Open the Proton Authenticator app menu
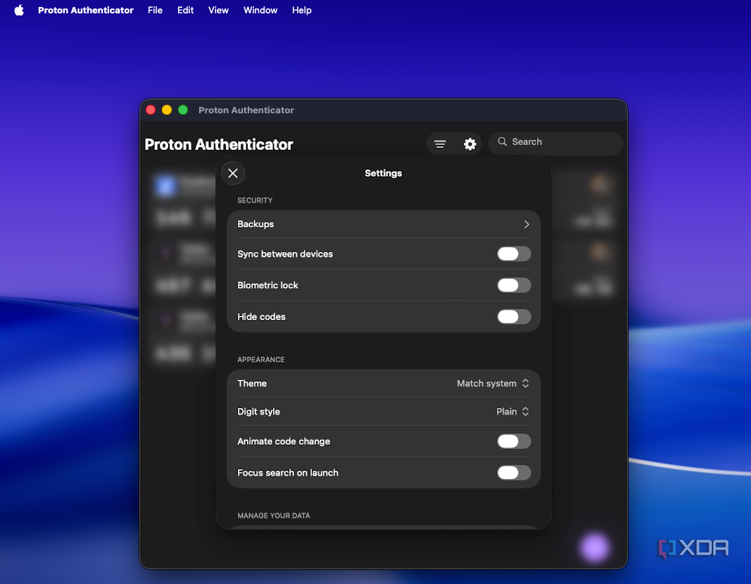This screenshot has width=751, height=584. [x=86, y=10]
